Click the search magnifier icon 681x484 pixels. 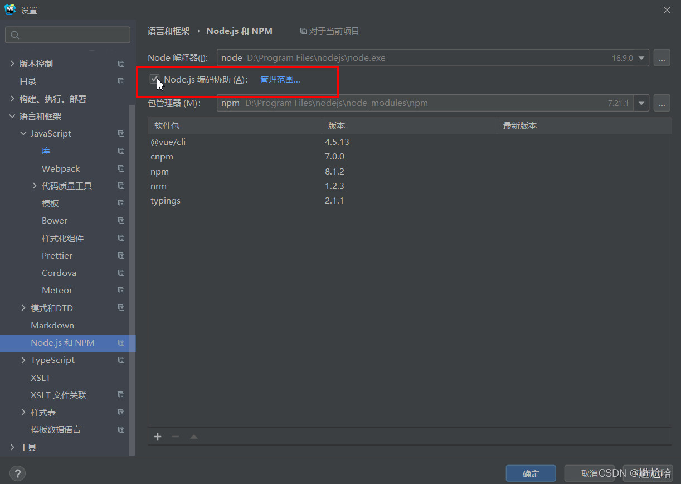(x=15, y=35)
